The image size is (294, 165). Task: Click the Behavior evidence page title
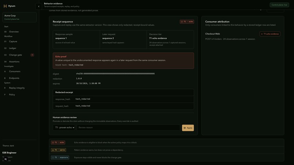tap(53, 4)
